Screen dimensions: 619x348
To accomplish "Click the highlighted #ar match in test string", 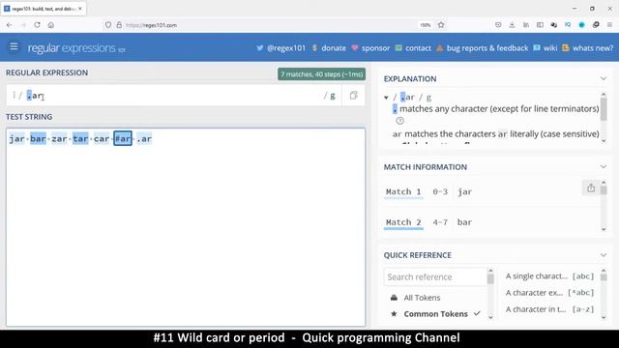I will click(123, 138).
